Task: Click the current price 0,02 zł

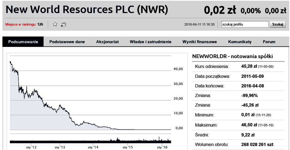Action: pyautogui.click(x=220, y=10)
